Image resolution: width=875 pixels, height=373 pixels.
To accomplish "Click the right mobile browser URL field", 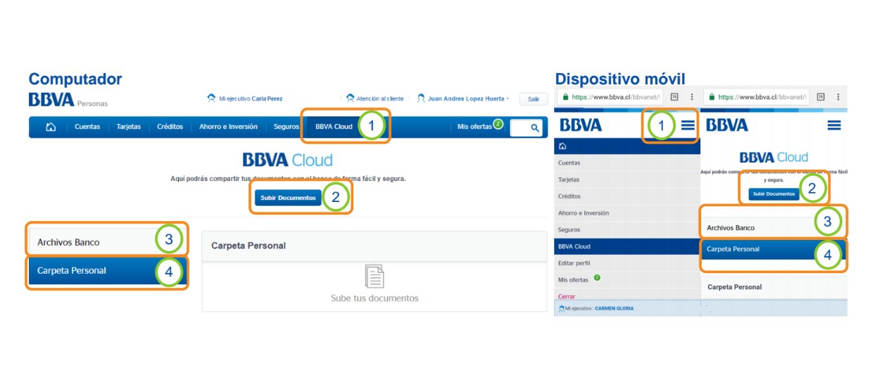I will coord(756,97).
